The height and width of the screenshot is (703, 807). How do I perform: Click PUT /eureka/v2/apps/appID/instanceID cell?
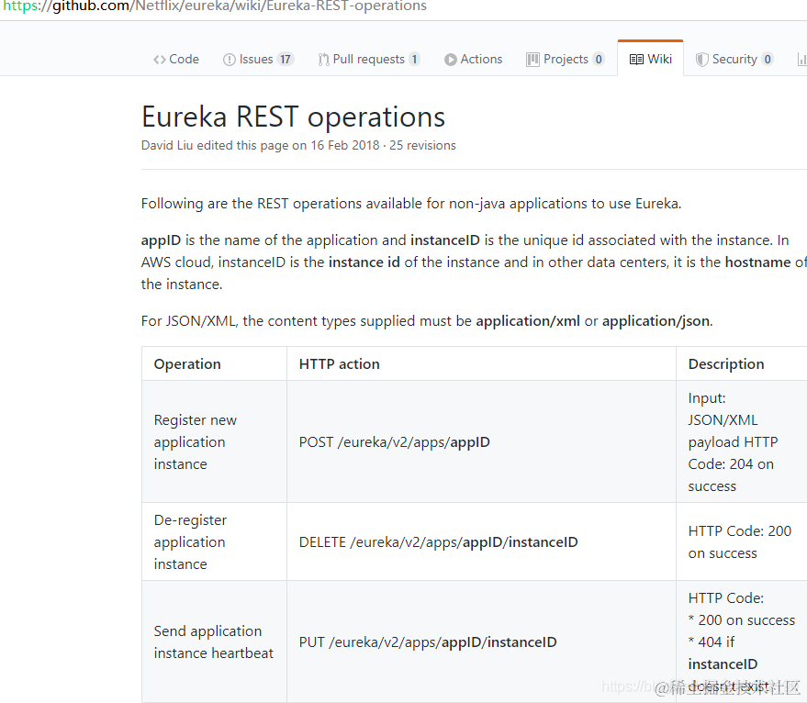coord(481,642)
